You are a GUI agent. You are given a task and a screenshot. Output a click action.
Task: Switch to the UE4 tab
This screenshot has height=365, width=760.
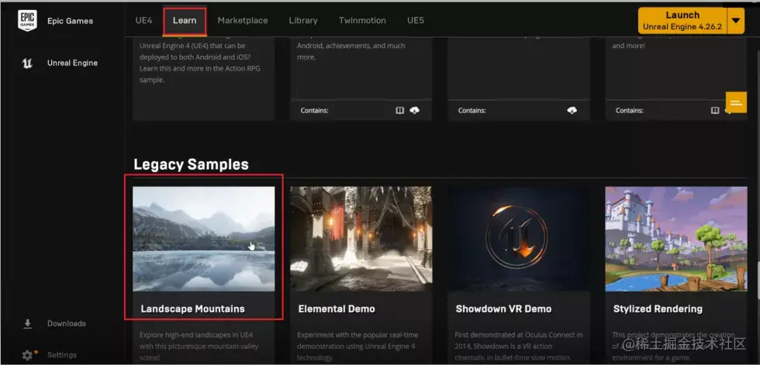coord(143,20)
